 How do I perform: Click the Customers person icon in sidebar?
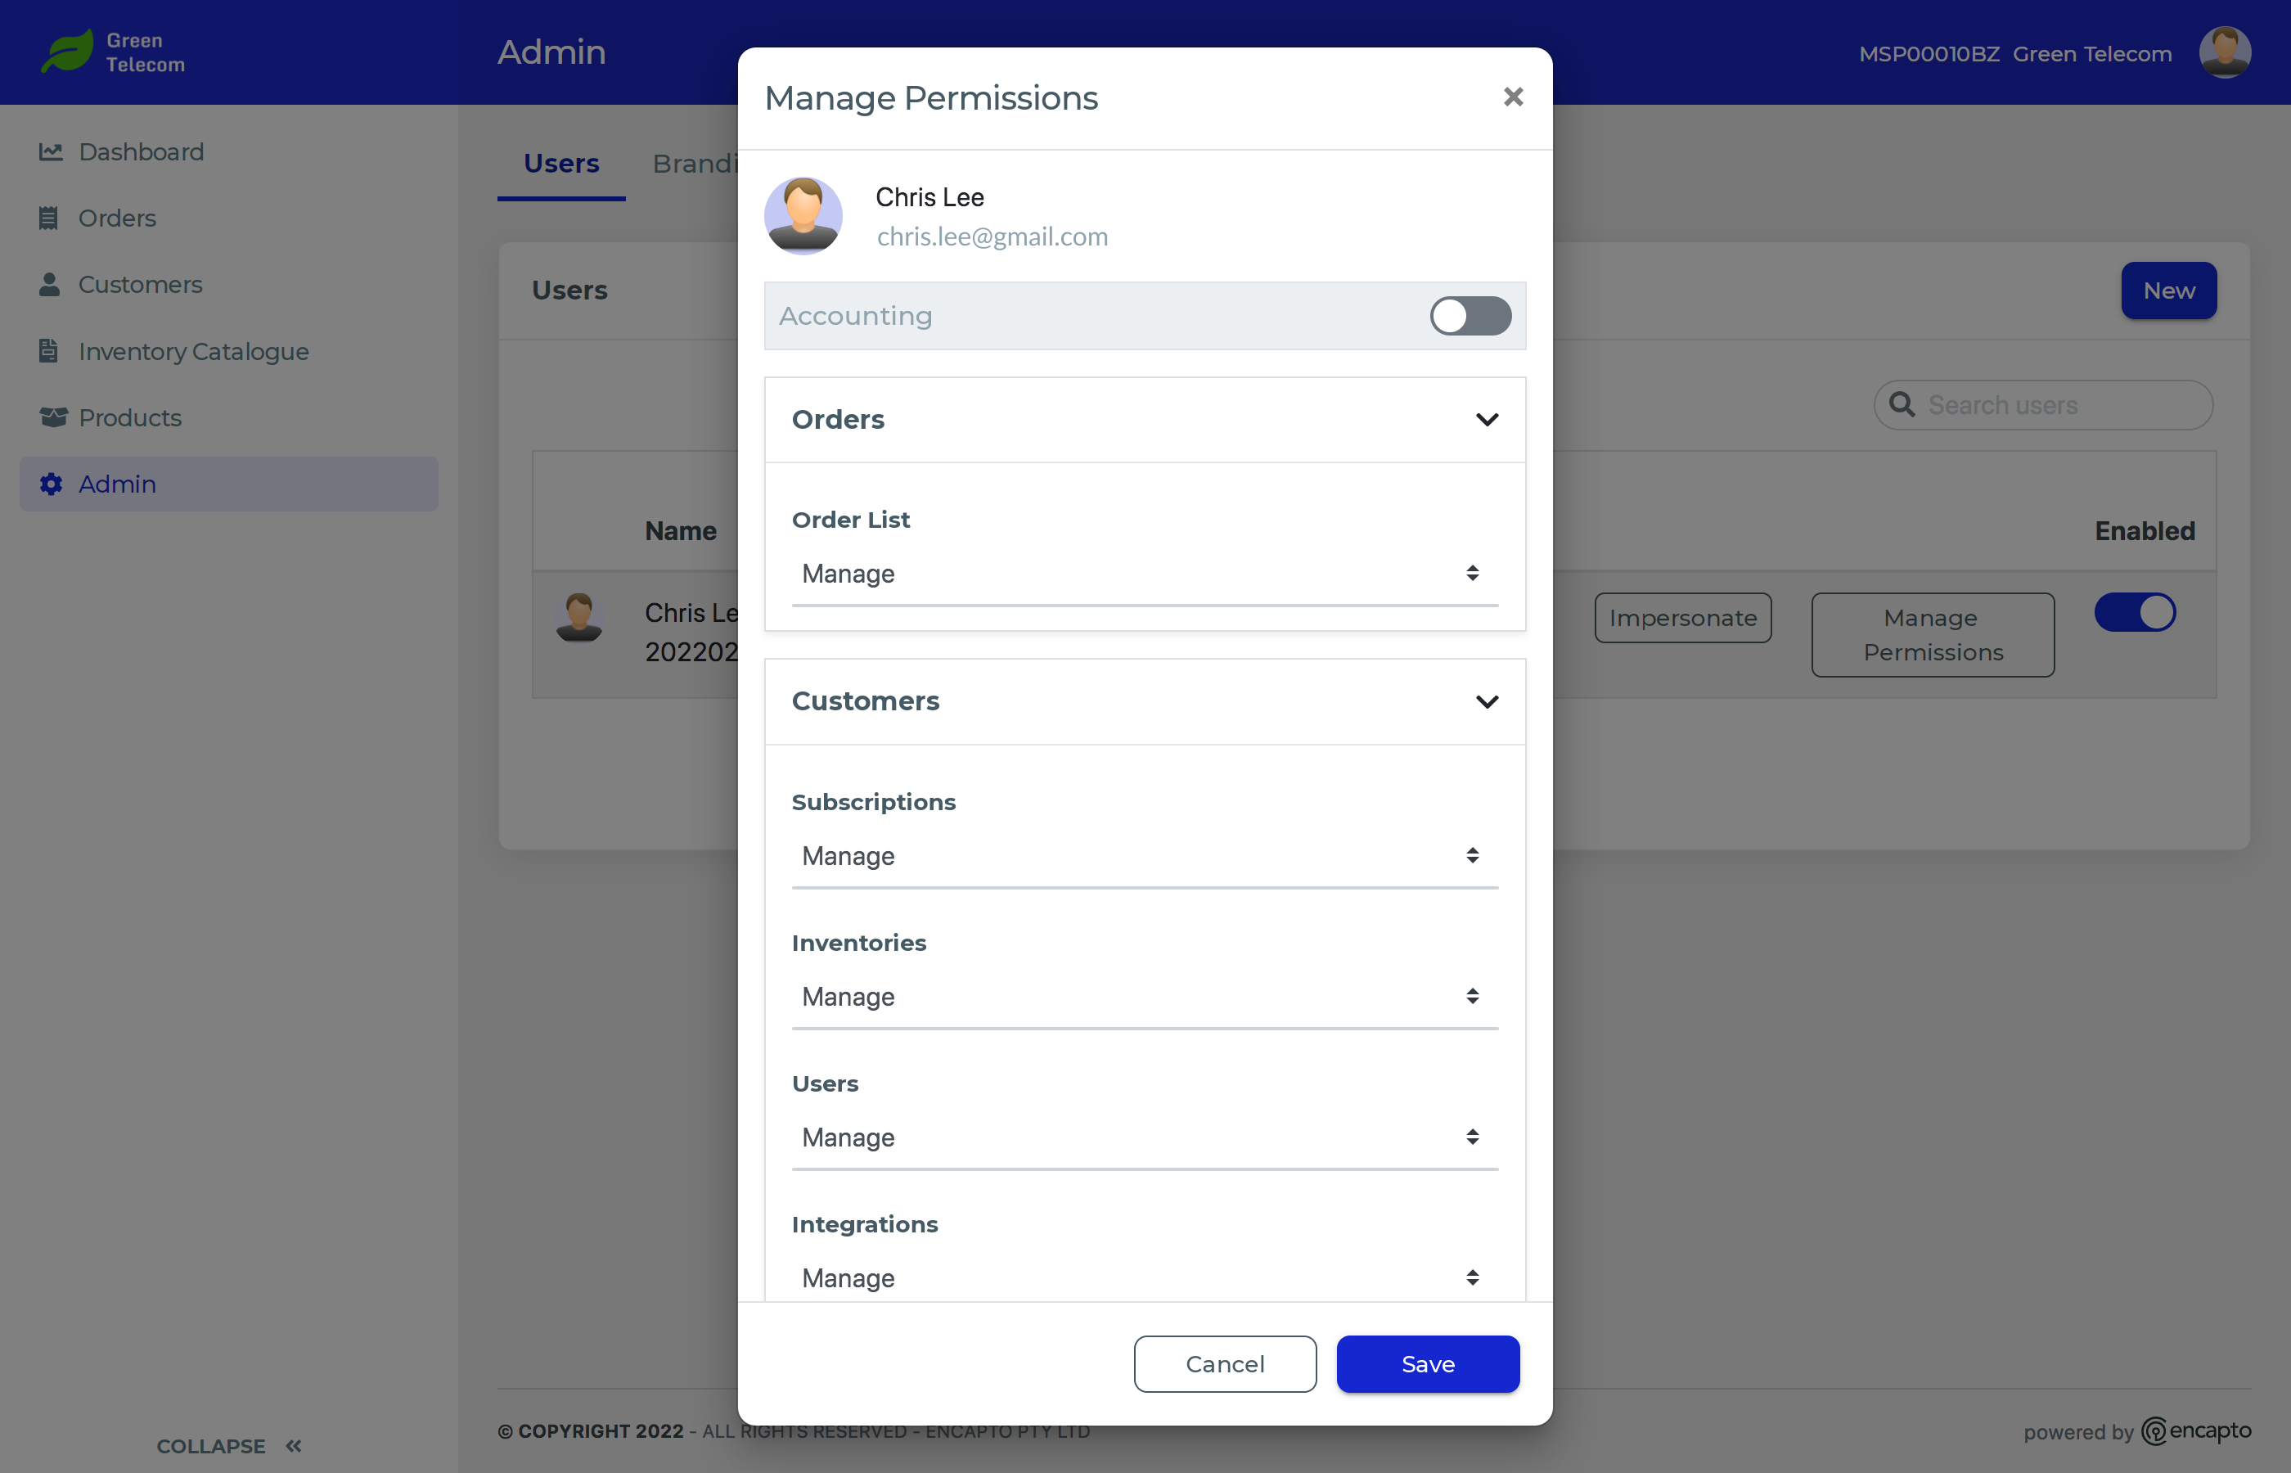(50, 285)
